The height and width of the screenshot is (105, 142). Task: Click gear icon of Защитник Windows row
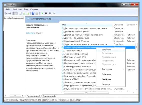click(x=63, y=51)
